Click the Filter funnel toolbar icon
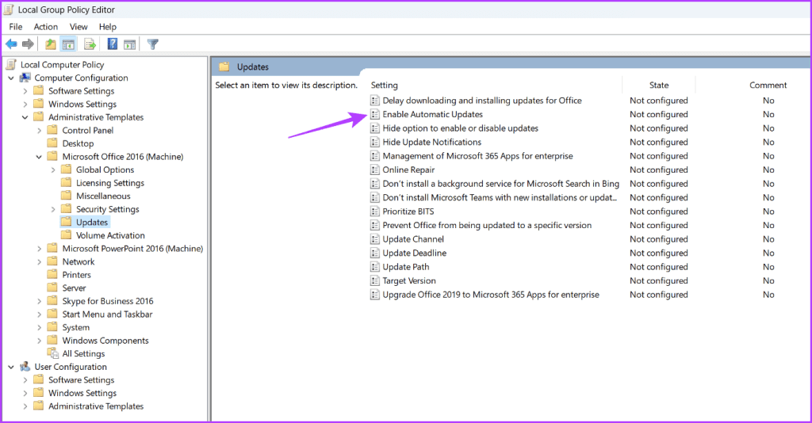812x423 pixels. pos(153,44)
